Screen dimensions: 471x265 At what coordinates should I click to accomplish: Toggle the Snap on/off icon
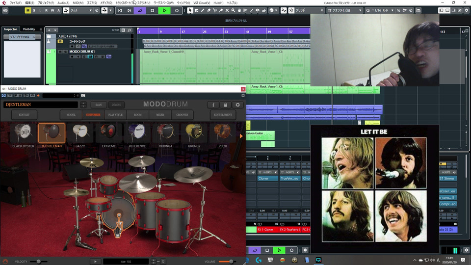tap(291, 10)
